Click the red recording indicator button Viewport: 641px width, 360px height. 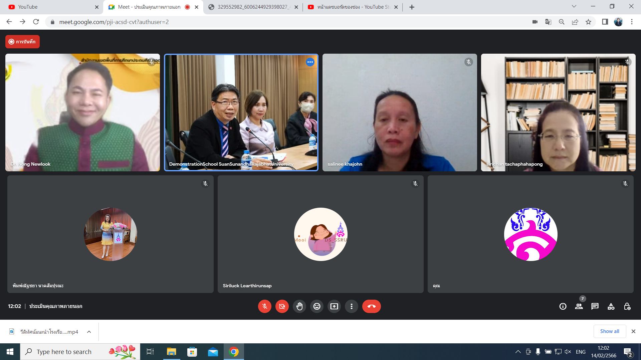click(x=22, y=42)
